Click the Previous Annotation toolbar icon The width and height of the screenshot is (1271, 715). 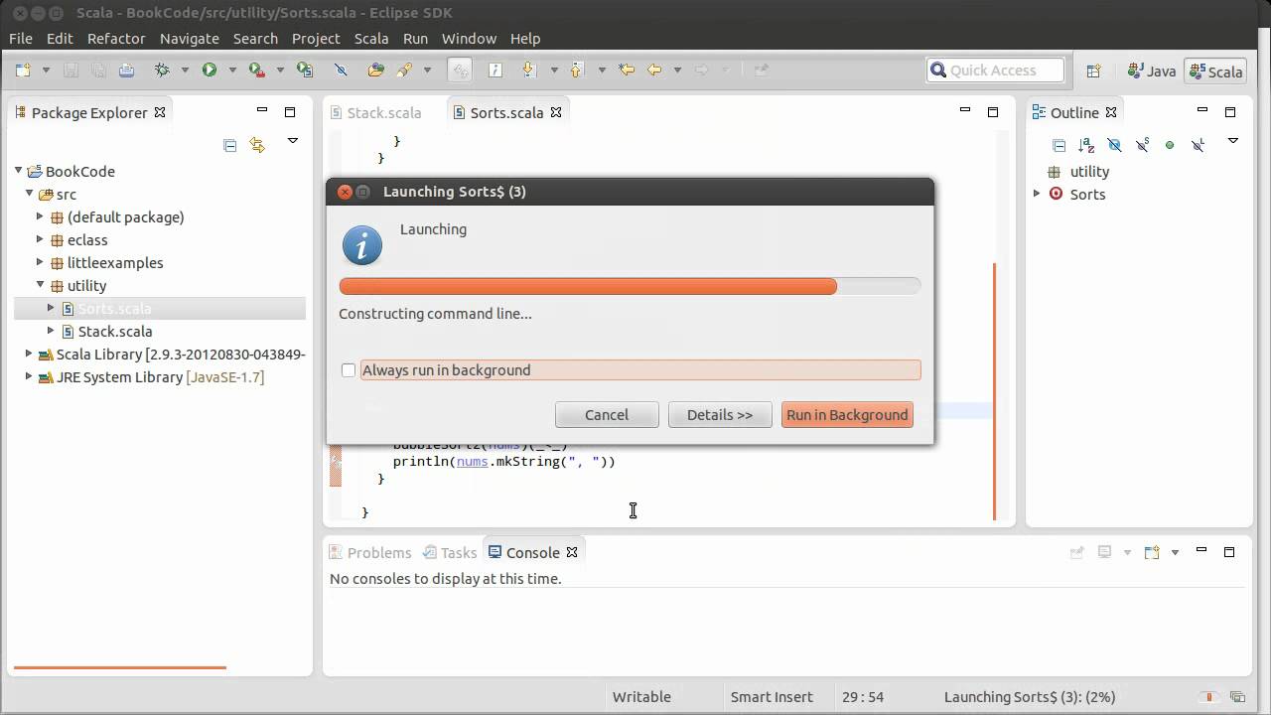click(x=577, y=70)
